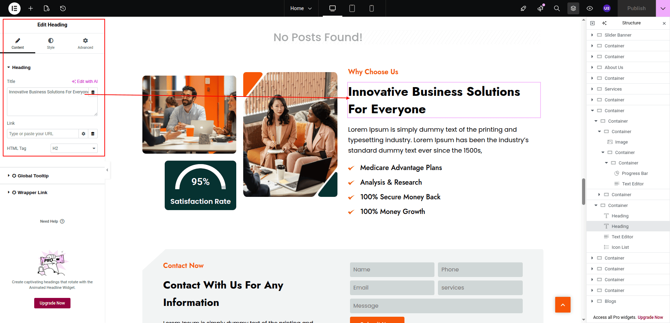670x323 pixels.
Task: Open the search finder icon
Action: pos(557,8)
